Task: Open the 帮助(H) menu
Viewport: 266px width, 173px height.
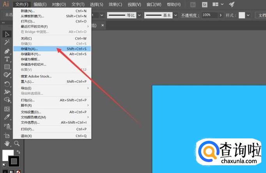Action: (x=174, y=4)
